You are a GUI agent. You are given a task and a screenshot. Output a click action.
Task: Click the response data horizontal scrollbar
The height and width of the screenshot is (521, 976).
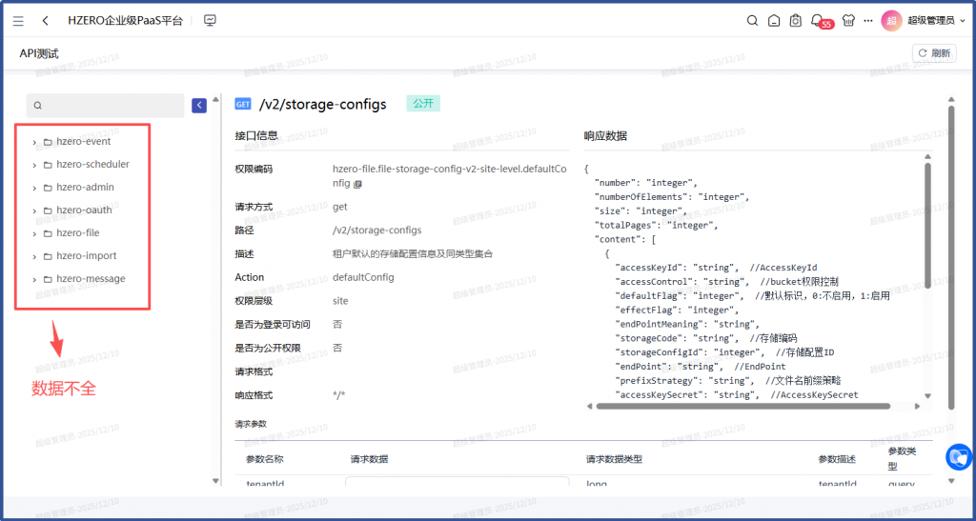click(743, 406)
